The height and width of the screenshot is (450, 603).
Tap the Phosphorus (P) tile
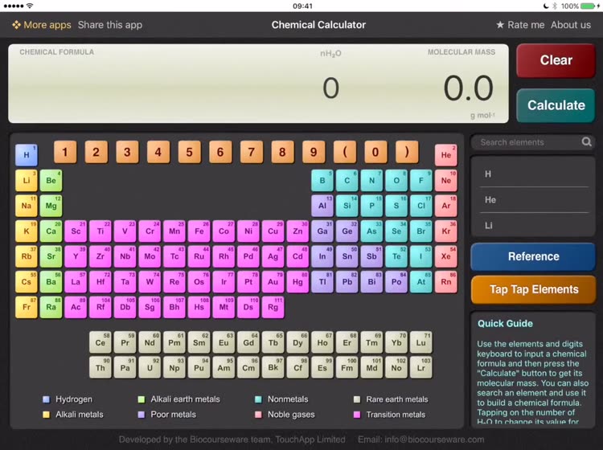[371, 206]
